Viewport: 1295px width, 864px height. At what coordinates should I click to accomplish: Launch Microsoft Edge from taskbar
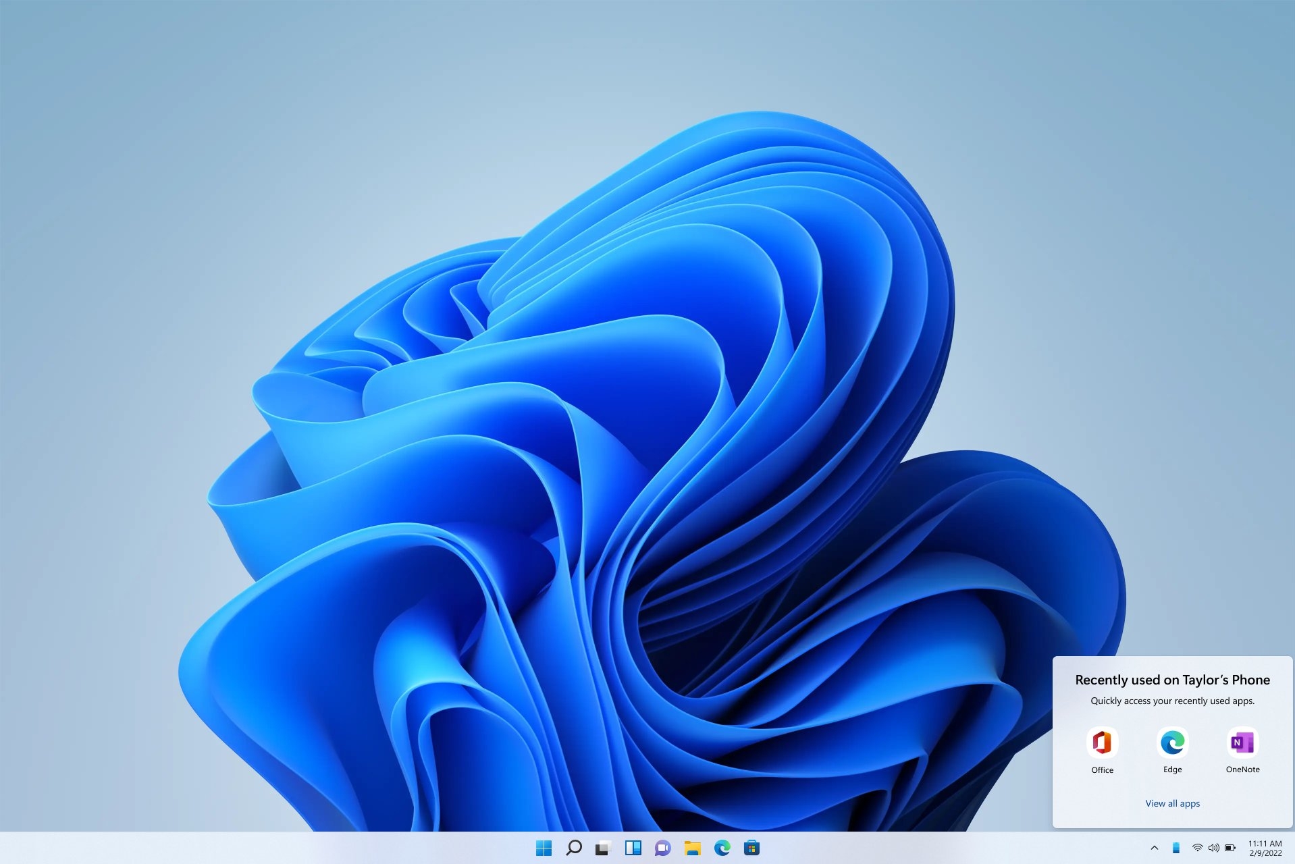[722, 848]
